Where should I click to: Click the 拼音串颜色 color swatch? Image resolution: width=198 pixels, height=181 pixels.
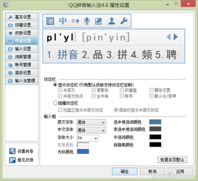(155, 144)
